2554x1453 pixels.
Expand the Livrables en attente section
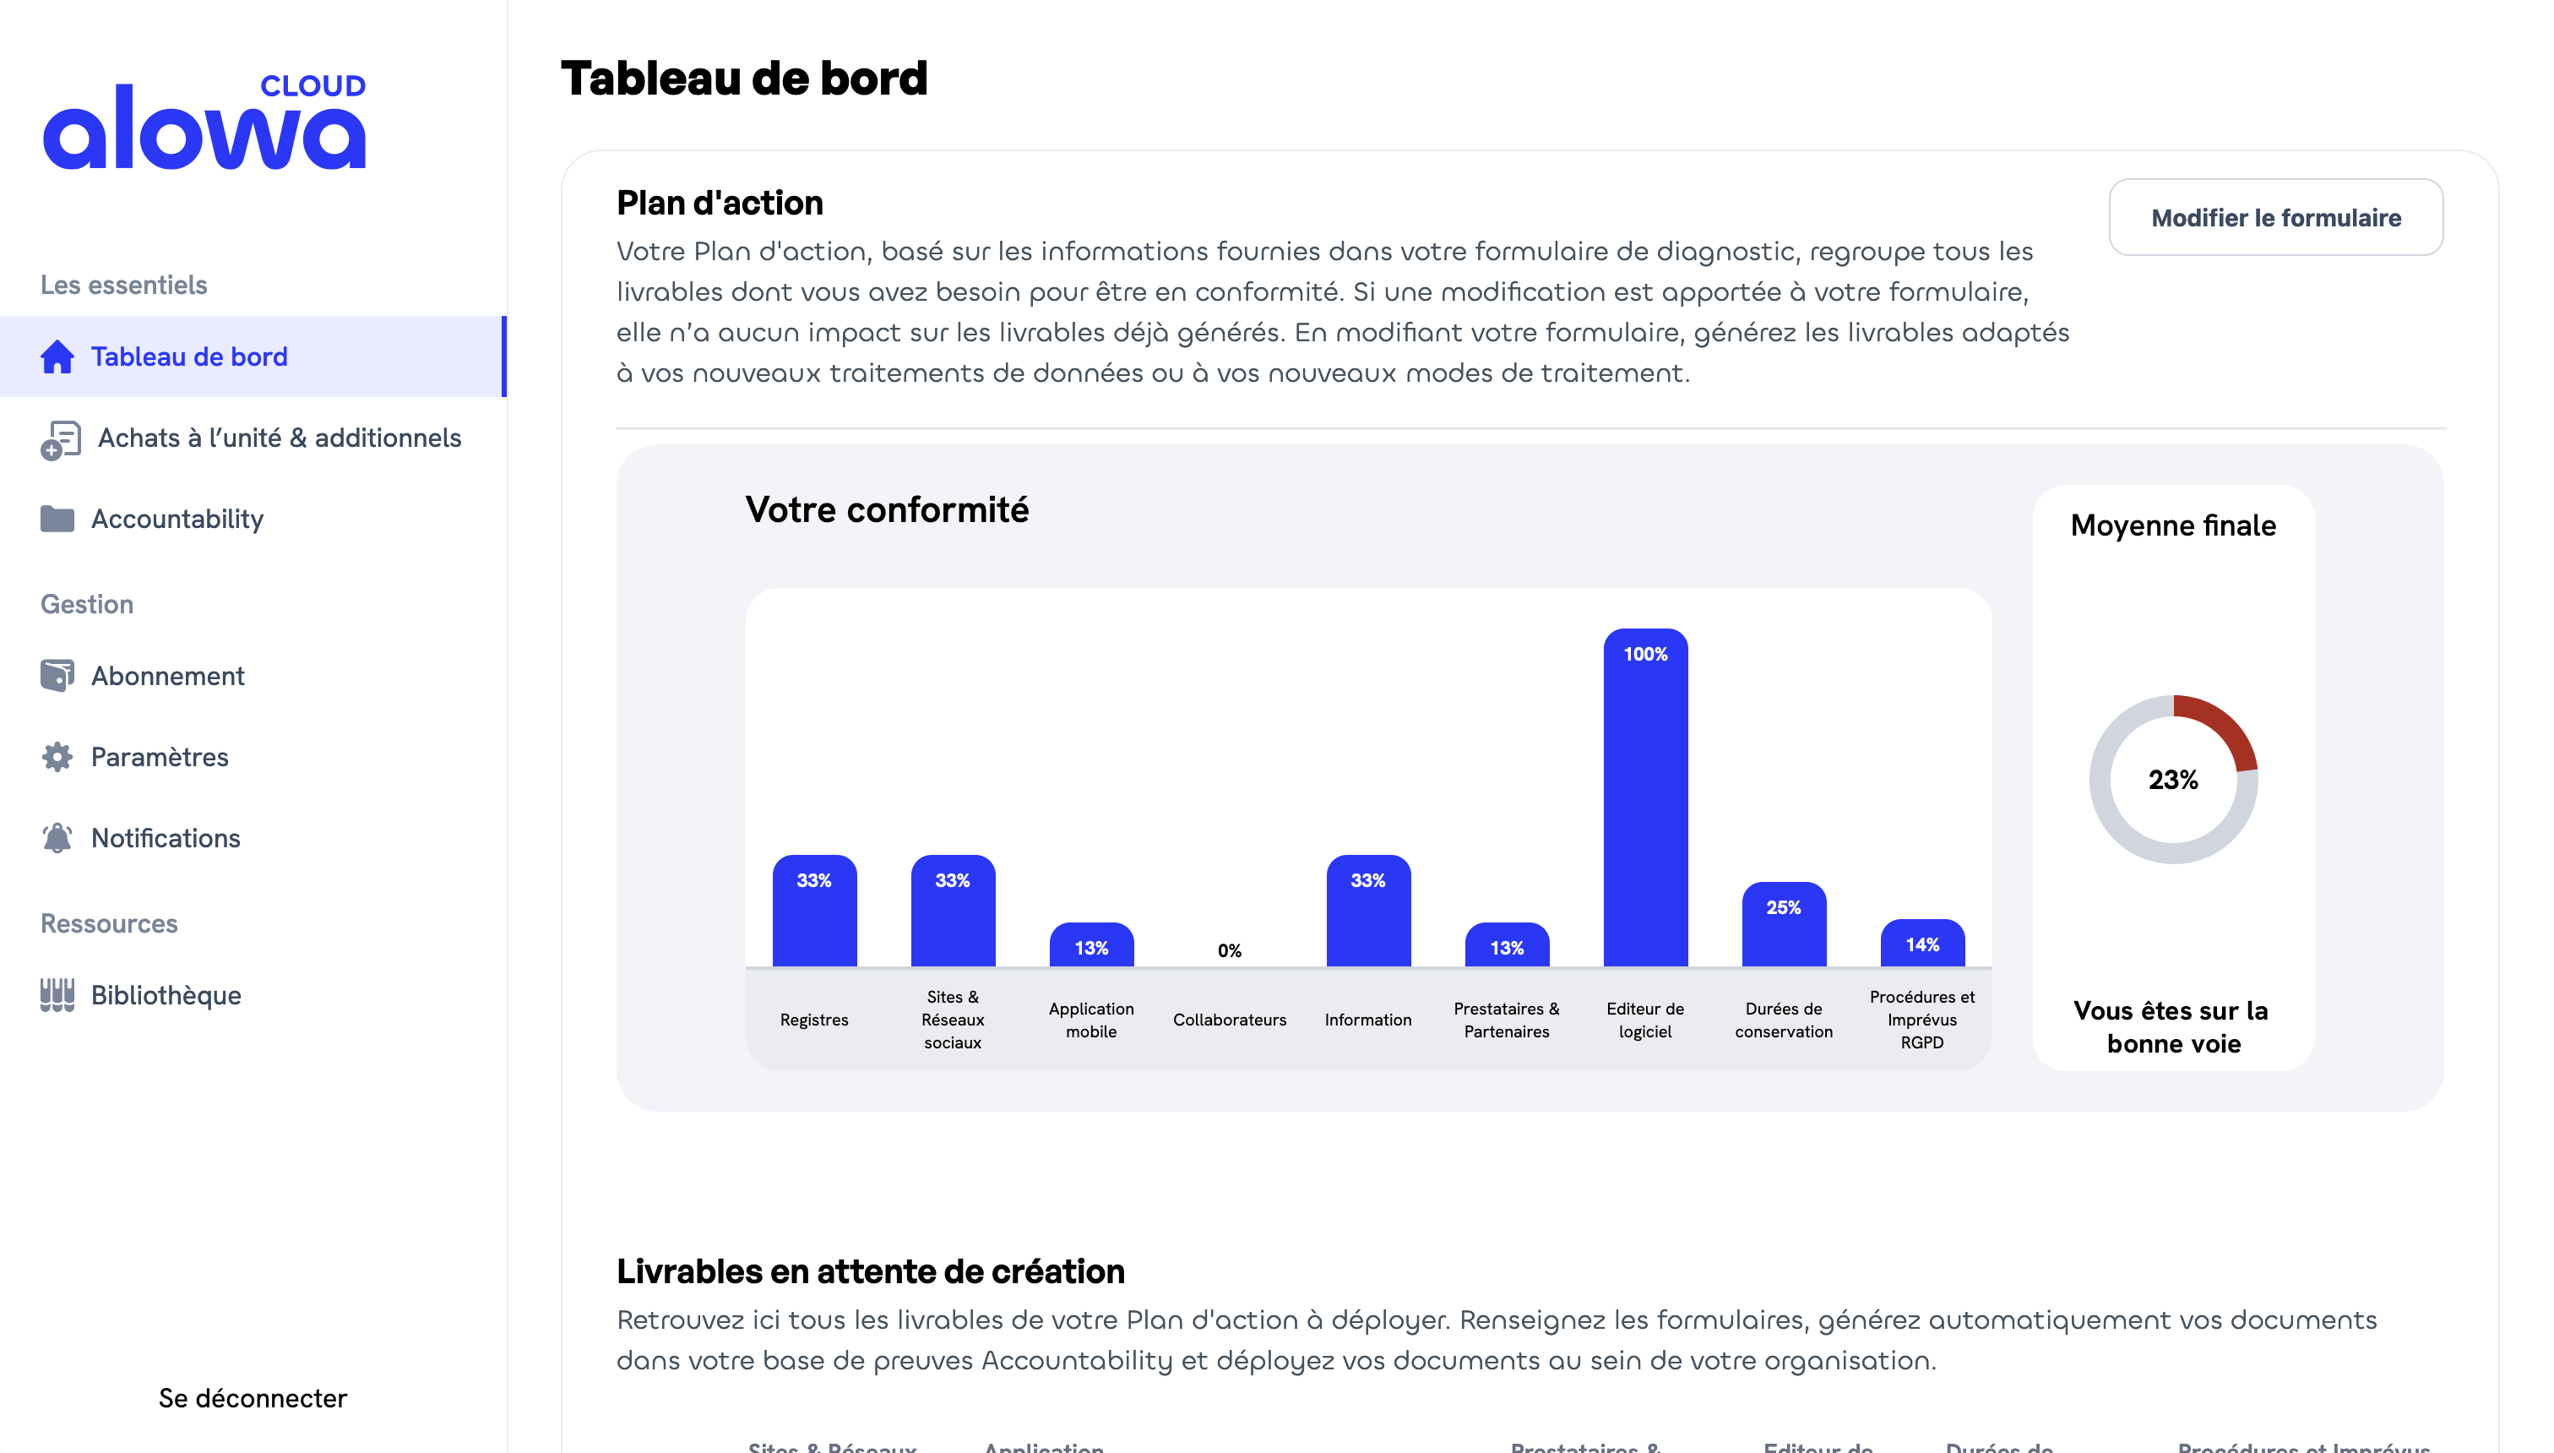click(870, 1271)
